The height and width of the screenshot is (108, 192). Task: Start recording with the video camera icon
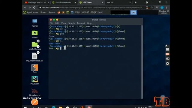click(167, 54)
